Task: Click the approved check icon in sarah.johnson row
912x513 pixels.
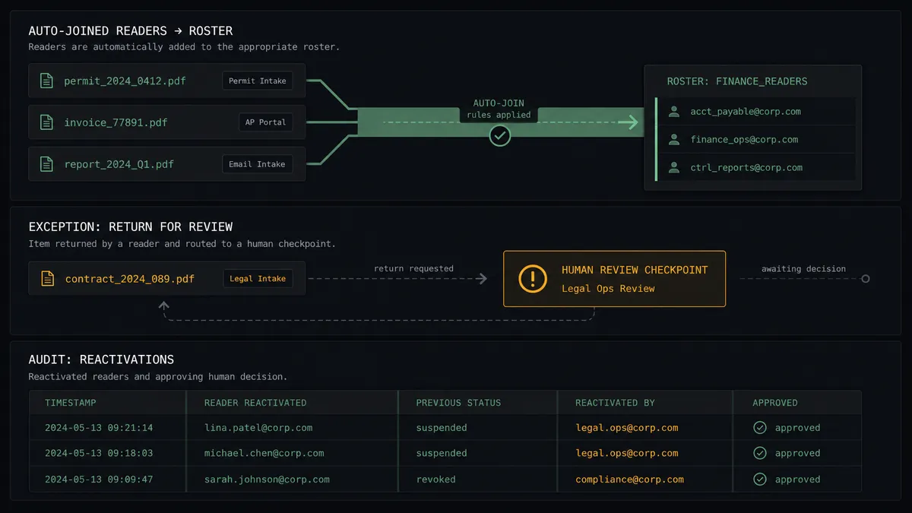Action: click(x=759, y=480)
